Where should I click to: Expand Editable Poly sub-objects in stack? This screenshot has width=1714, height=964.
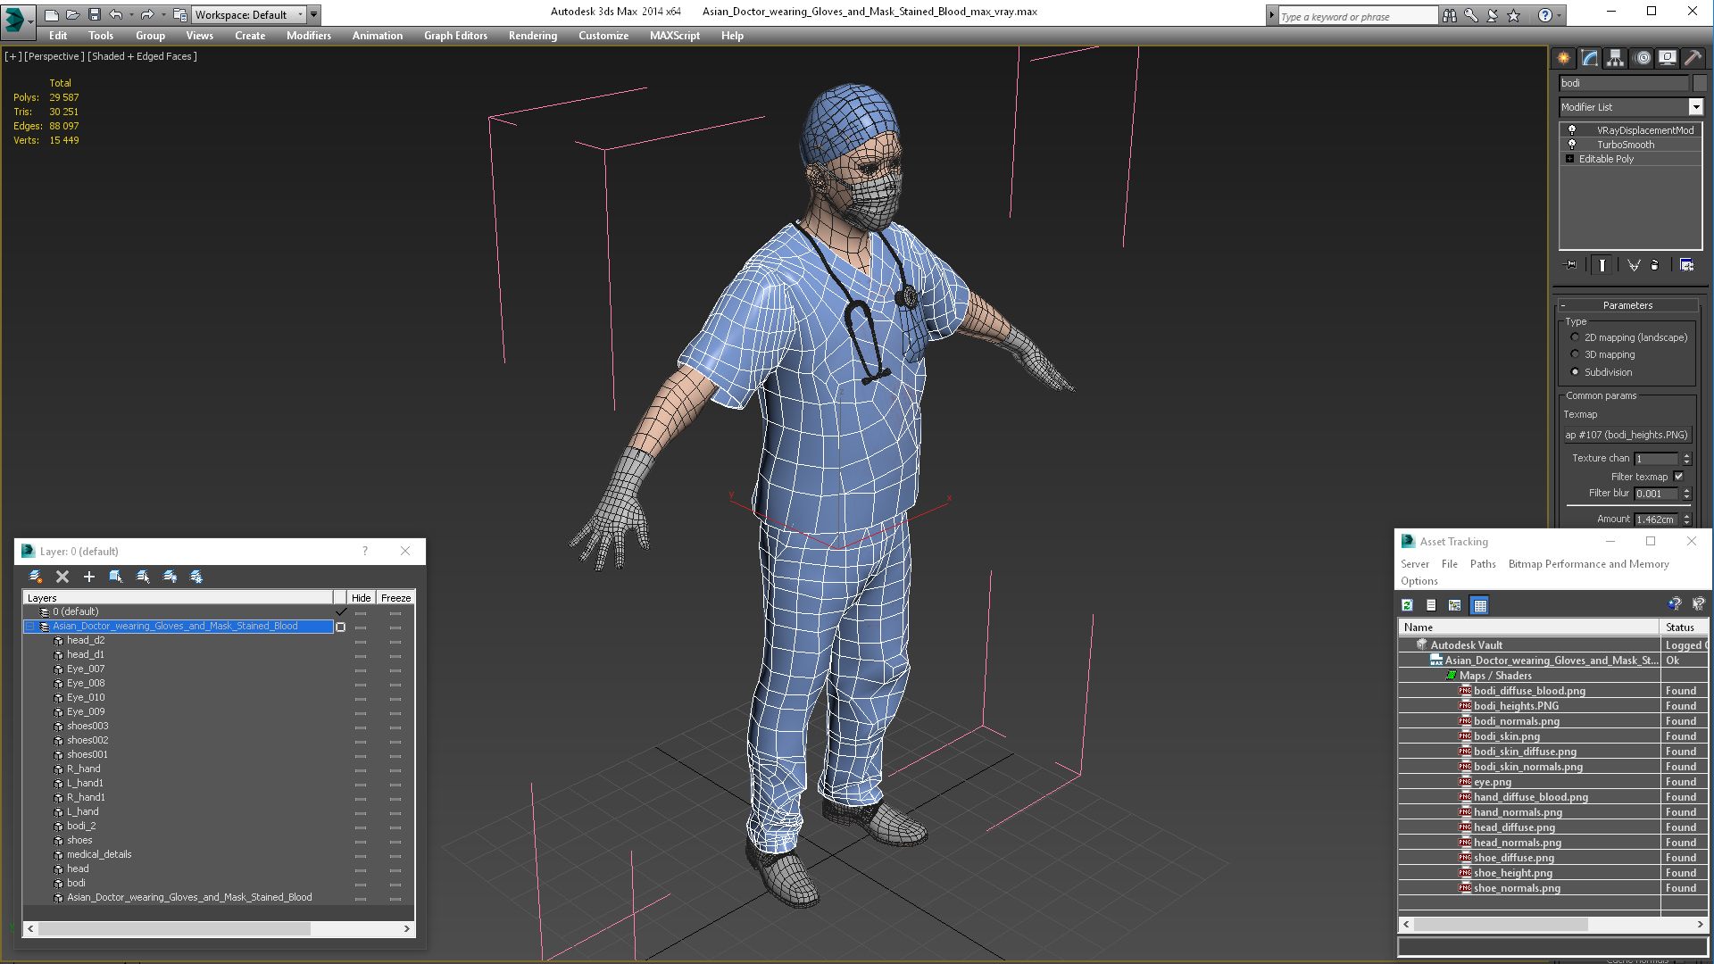point(1569,159)
